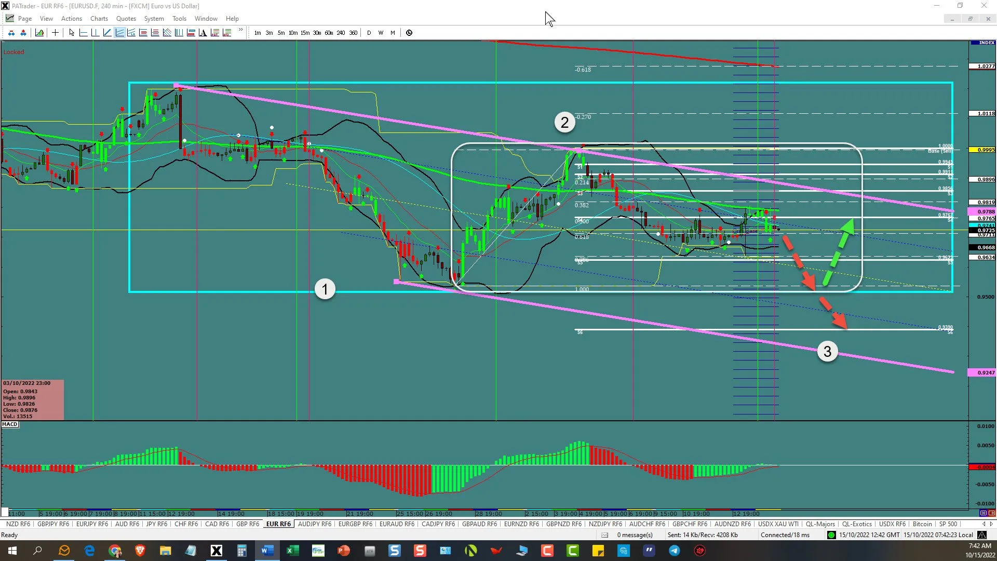The height and width of the screenshot is (561, 997).
Task: Switch to Bitcoin tab
Action: (x=922, y=524)
